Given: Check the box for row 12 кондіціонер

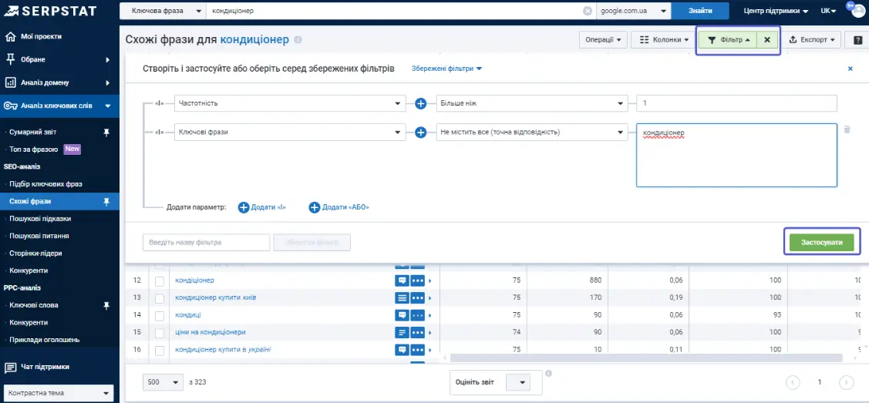Looking at the screenshot, I should tap(160, 281).
